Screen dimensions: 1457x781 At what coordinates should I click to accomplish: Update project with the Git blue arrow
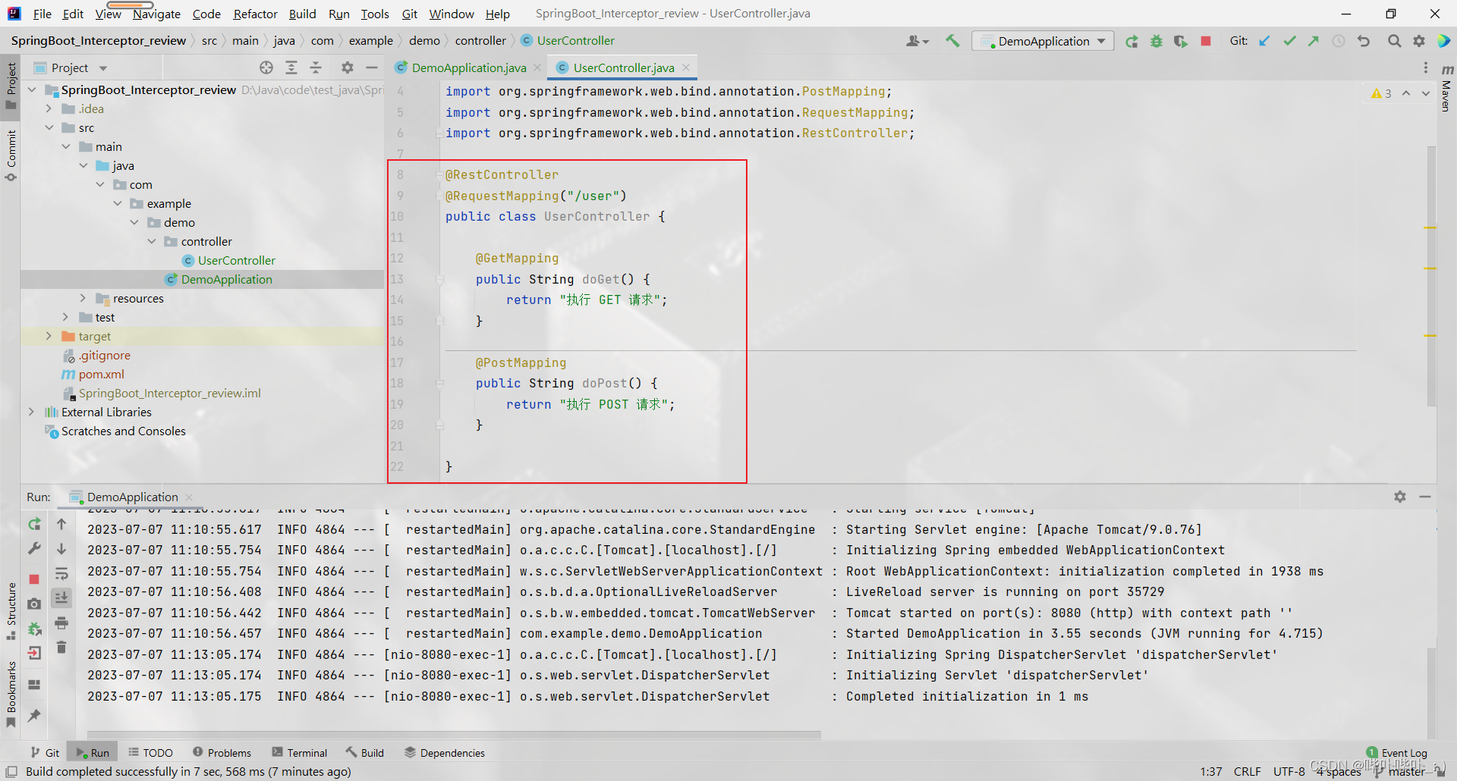(1264, 41)
